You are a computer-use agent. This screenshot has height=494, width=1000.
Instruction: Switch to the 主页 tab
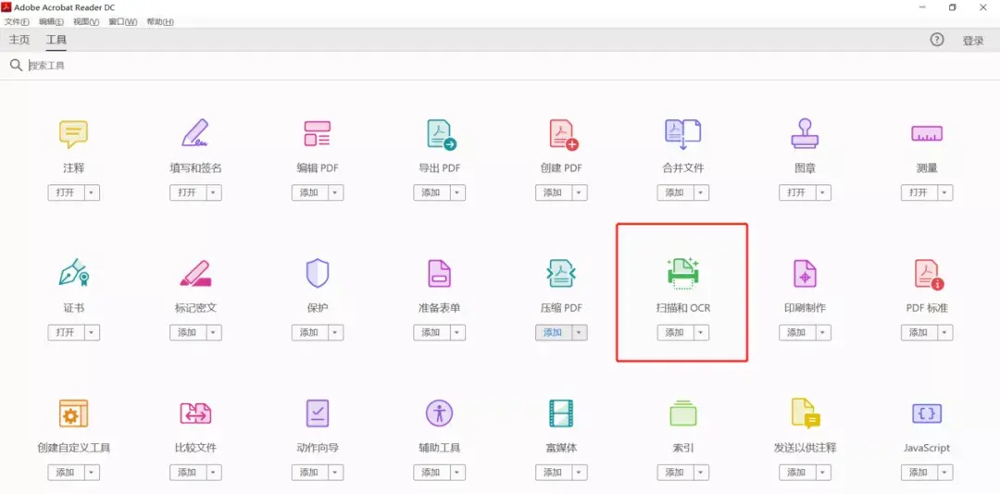pos(19,40)
